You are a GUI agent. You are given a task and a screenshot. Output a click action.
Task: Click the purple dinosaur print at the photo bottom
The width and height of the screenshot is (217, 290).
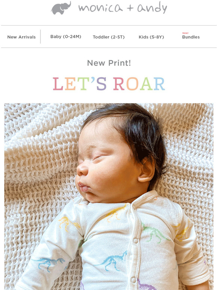[146, 285]
